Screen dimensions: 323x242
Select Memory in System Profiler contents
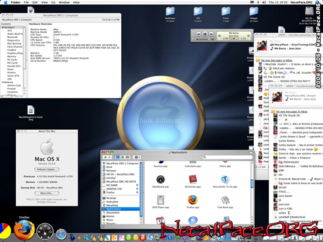(12, 57)
